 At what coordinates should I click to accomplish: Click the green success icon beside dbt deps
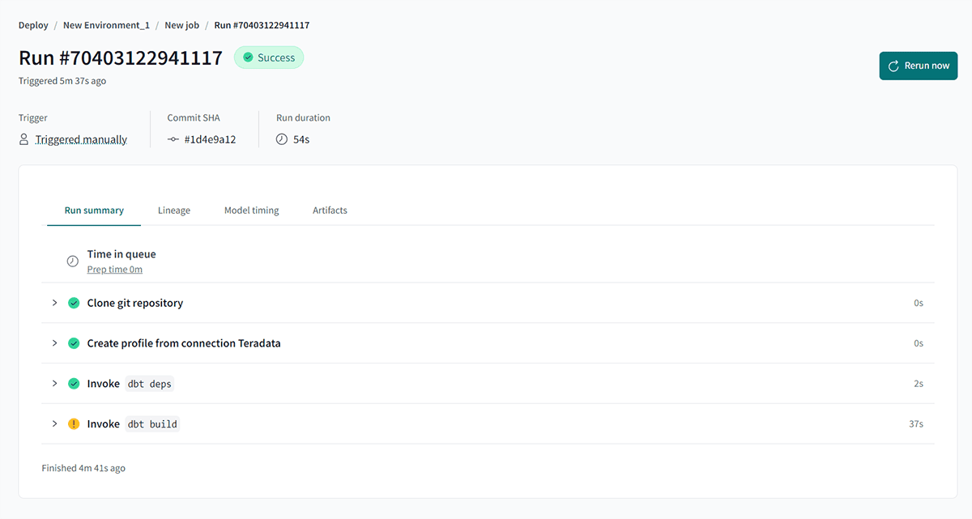(x=74, y=384)
